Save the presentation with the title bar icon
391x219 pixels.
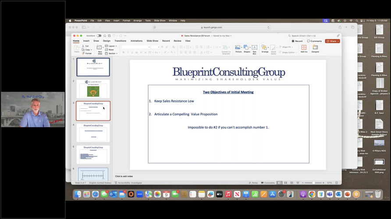click(x=109, y=36)
